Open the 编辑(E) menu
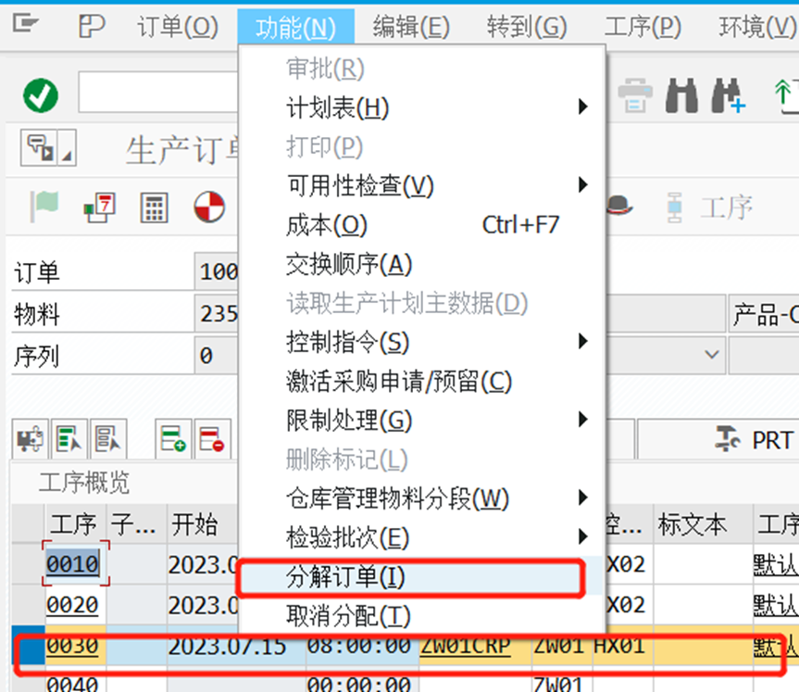 pyautogui.click(x=411, y=27)
